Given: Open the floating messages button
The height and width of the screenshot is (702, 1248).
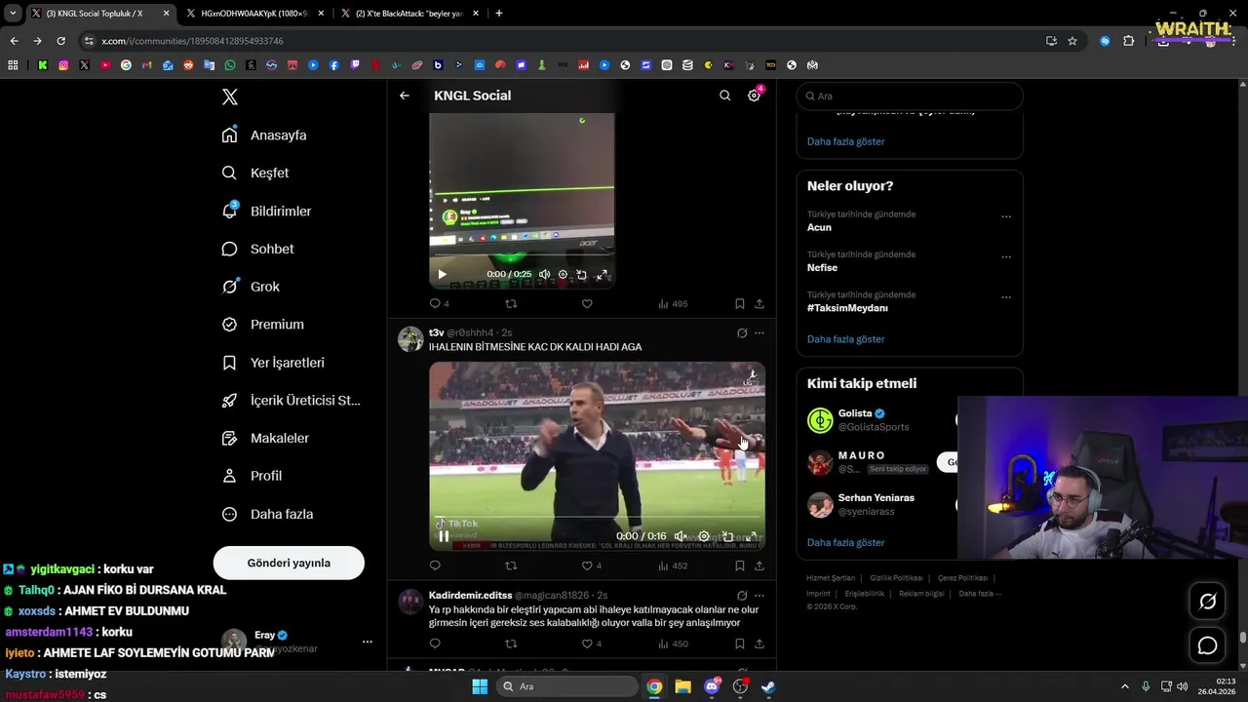Looking at the screenshot, I should coord(1207,645).
